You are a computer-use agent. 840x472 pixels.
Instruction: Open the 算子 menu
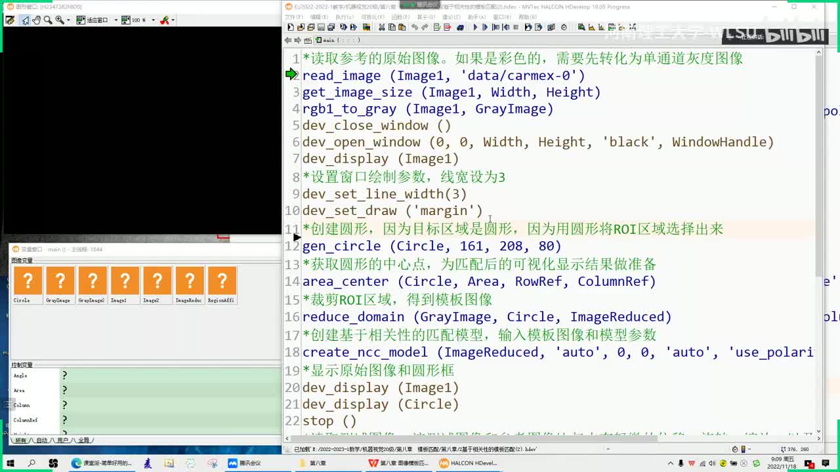(426, 17)
